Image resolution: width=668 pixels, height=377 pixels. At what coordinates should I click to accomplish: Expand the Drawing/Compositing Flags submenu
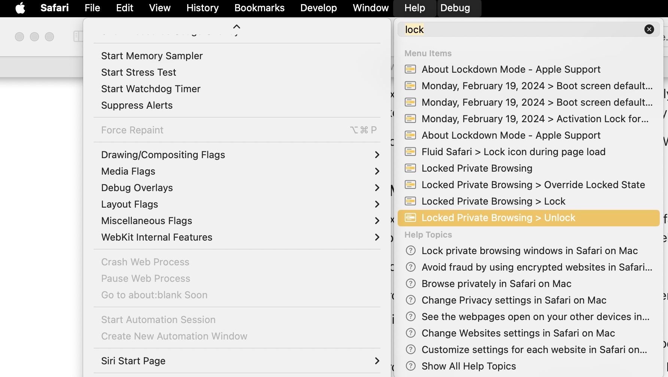(x=377, y=155)
